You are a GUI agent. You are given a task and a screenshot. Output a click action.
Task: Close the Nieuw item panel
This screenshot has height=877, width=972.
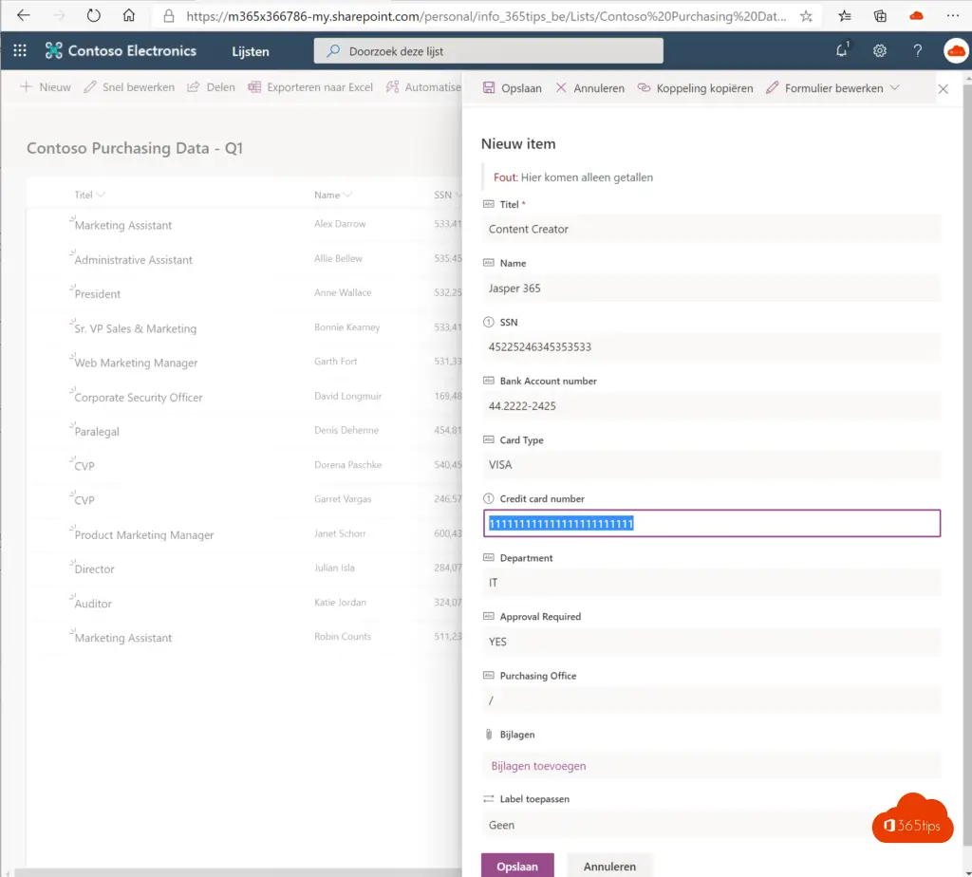click(x=943, y=88)
